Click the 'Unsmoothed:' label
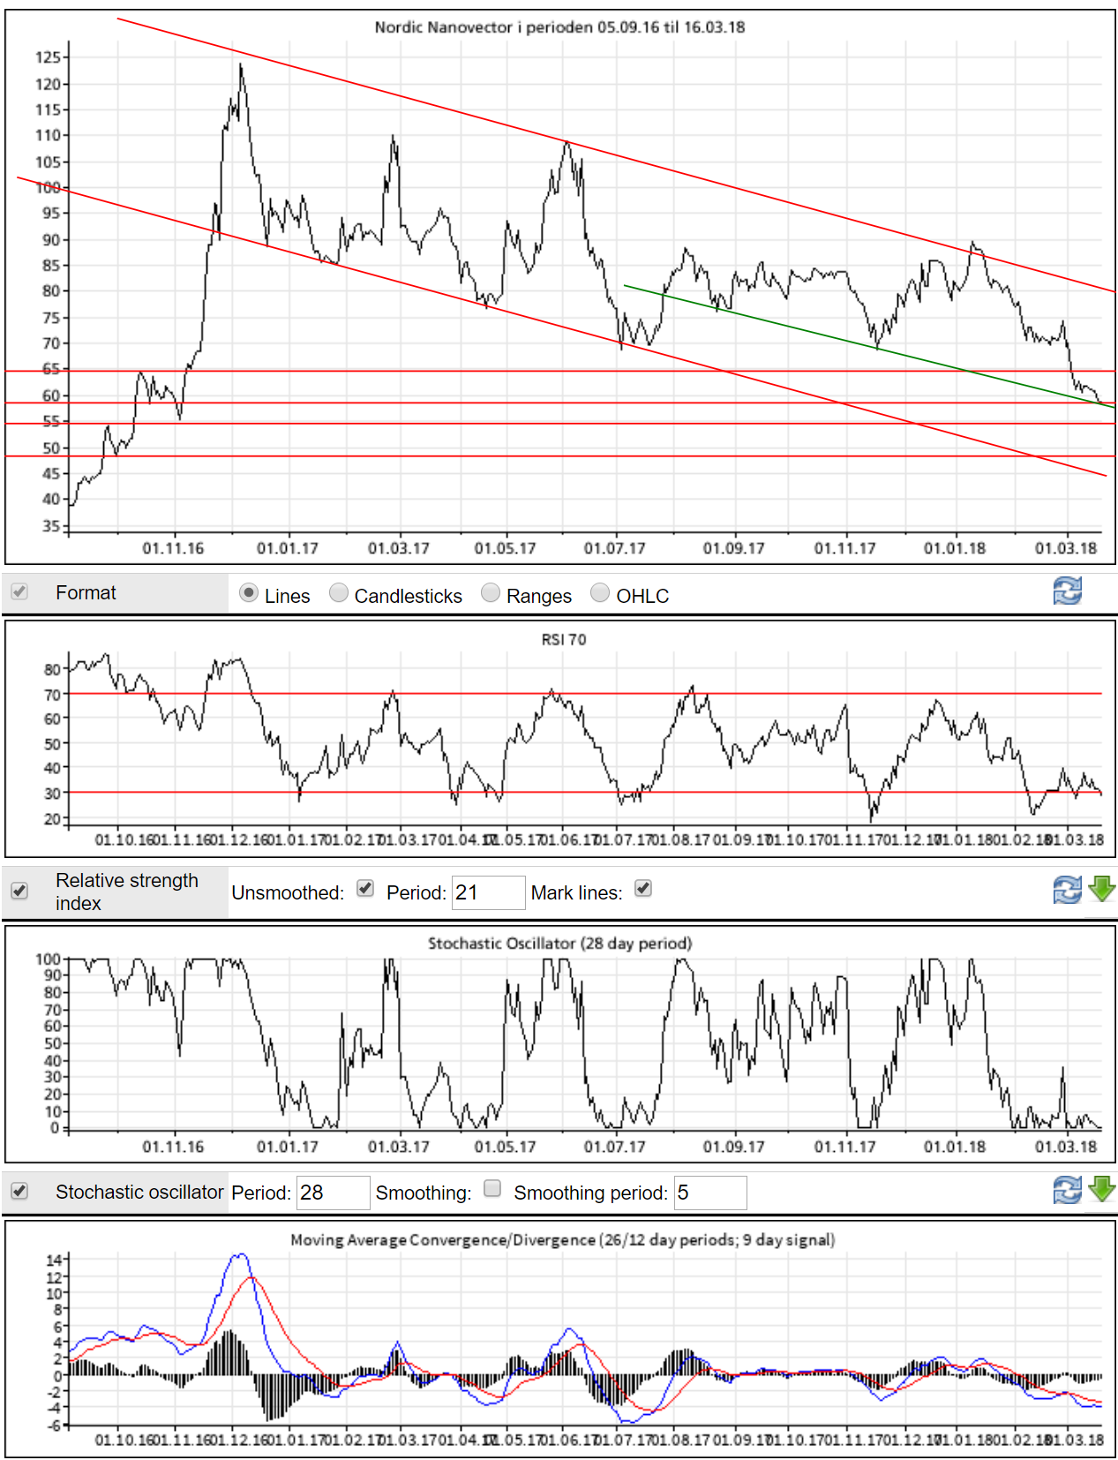The width and height of the screenshot is (1118, 1460). pyautogui.click(x=288, y=892)
